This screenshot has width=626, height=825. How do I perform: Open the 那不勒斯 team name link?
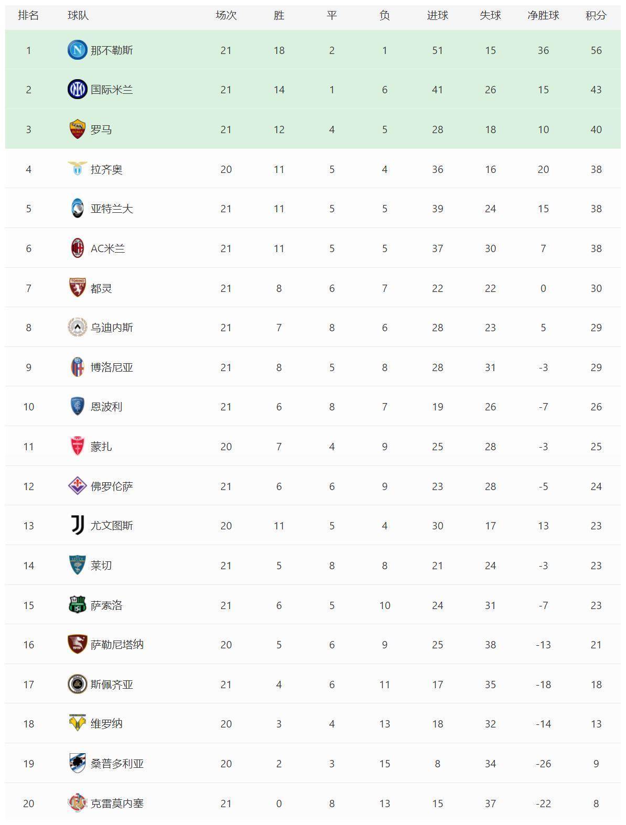pos(112,50)
